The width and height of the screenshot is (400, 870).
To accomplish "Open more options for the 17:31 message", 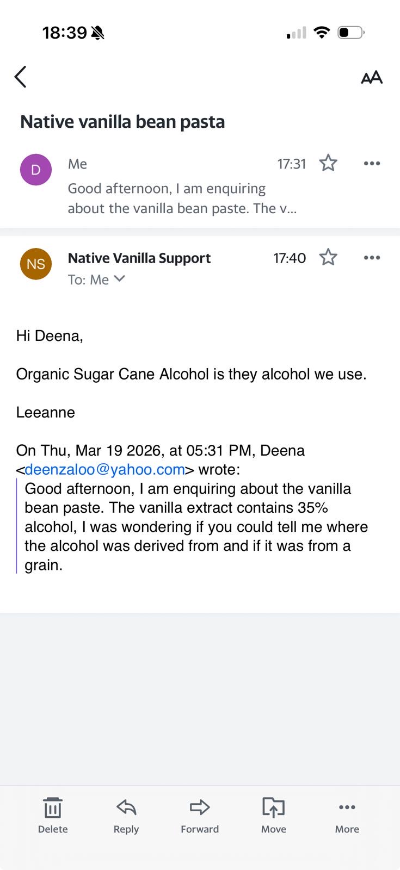I will [x=372, y=163].
